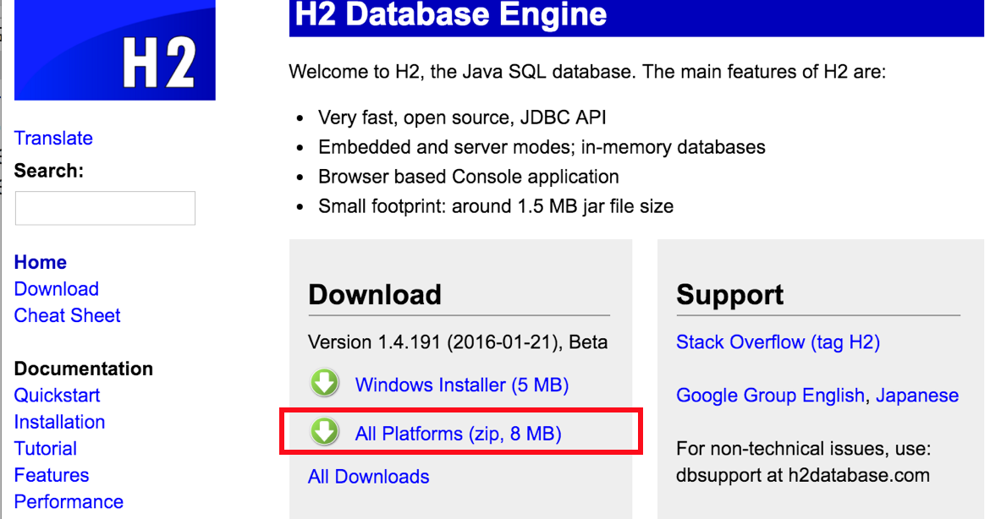The width and height of the screenshot is (990, 519).
Task: Click the green download arrow beside All Platforms
Action: [325, 433]
